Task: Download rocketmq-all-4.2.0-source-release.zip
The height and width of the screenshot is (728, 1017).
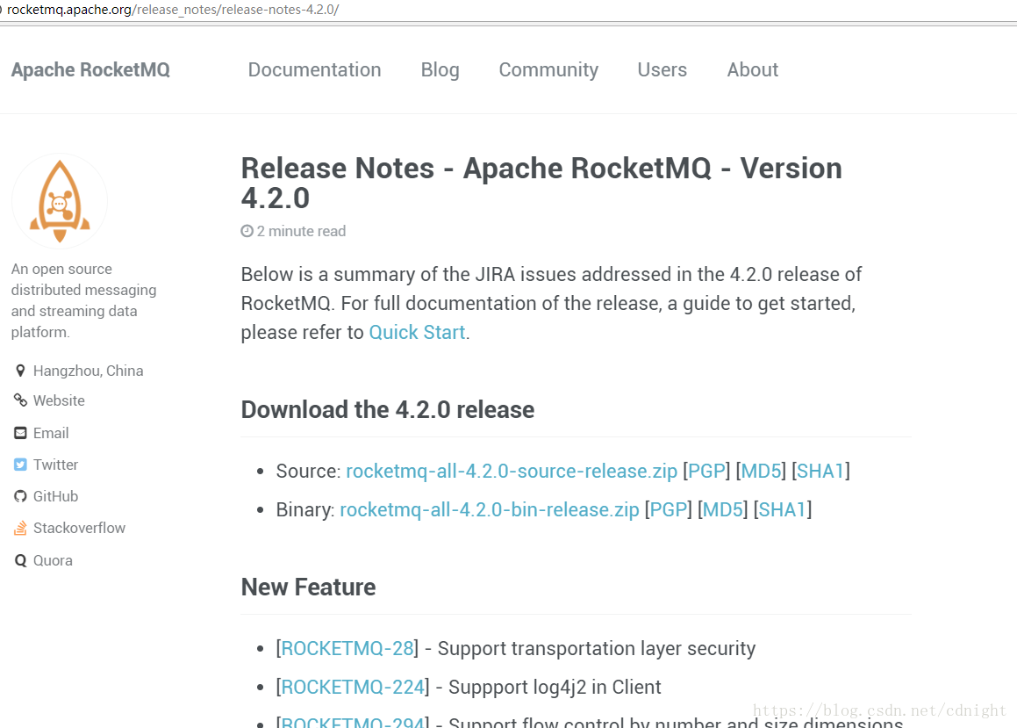Action: 511,471
